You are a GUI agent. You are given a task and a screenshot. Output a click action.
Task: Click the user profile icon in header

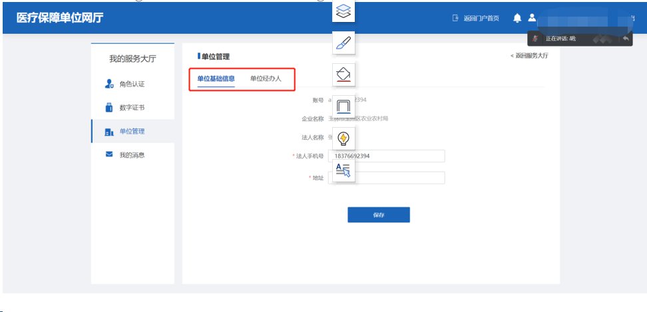(532, 18)
